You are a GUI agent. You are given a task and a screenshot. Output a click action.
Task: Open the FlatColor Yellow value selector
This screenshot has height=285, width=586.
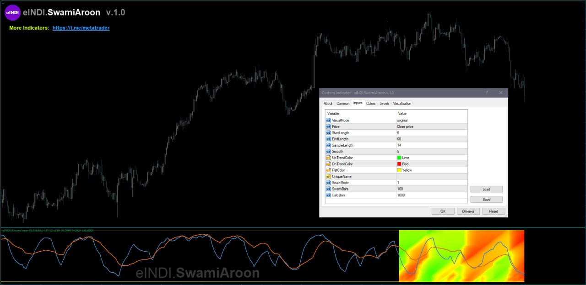tap(431, 170)
